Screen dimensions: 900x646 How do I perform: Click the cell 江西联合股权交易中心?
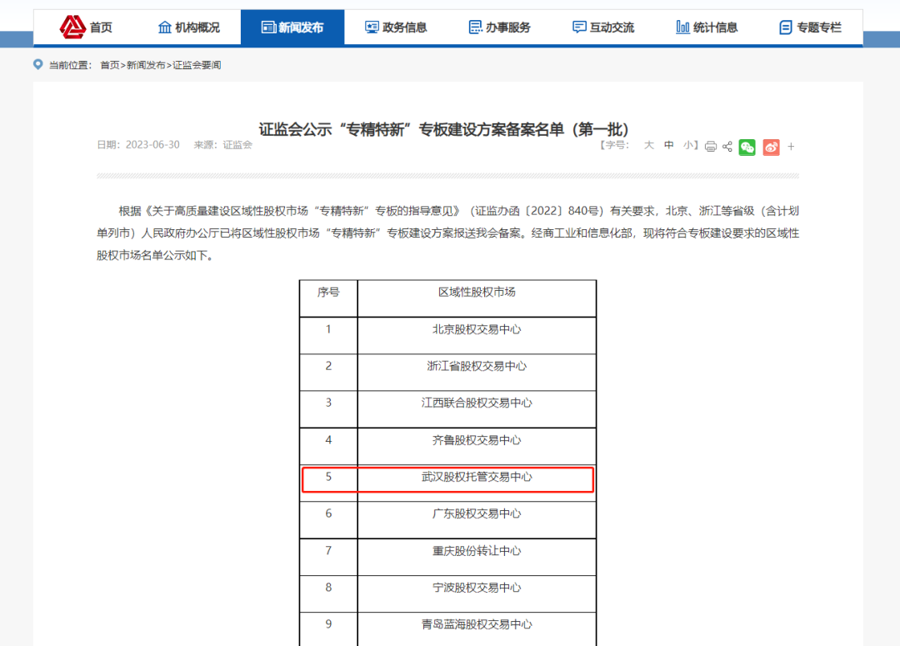[x=477, y=403]
